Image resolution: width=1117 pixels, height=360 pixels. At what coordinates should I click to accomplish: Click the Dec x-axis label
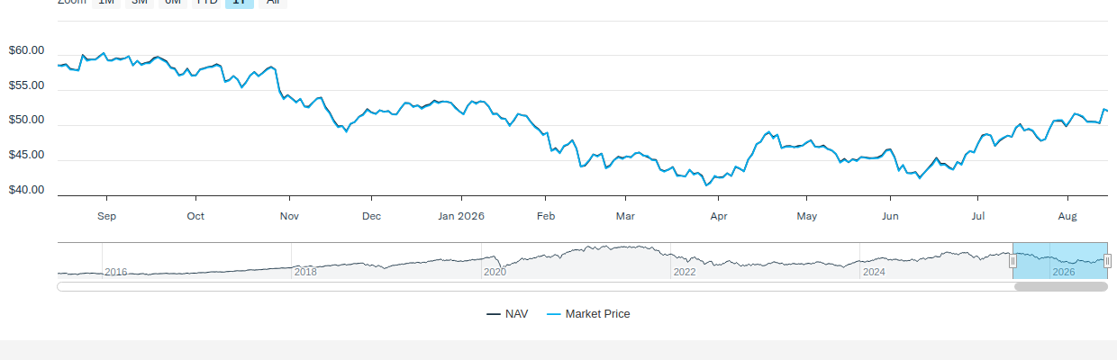(x=371, y=216)
